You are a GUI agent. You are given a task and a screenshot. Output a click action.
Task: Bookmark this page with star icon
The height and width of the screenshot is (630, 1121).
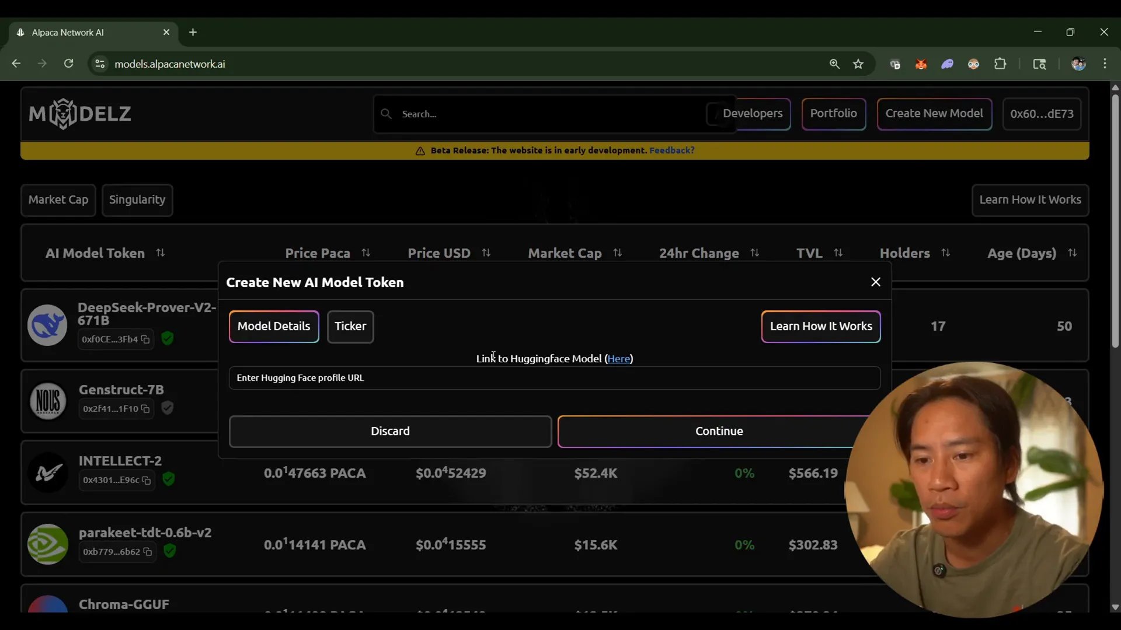tap(858, 64)
